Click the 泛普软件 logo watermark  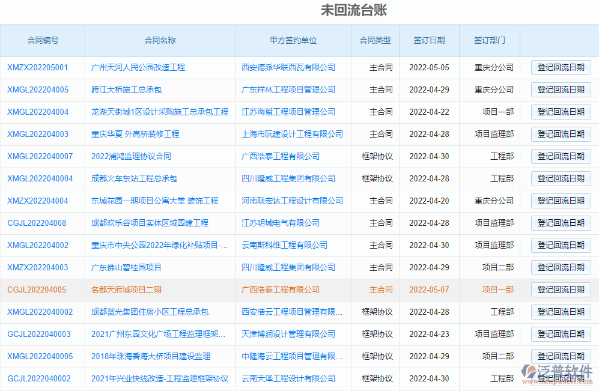point(559,369)
